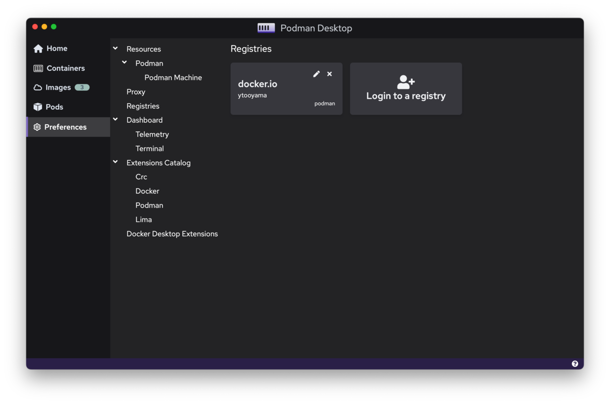The height and width of the screenshot is (404, 610).
Task: Select Podman under Resources
Action: point(149,63)
